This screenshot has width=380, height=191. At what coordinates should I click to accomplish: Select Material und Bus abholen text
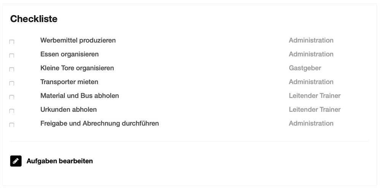pyautogui.click(x=80, y=96)
